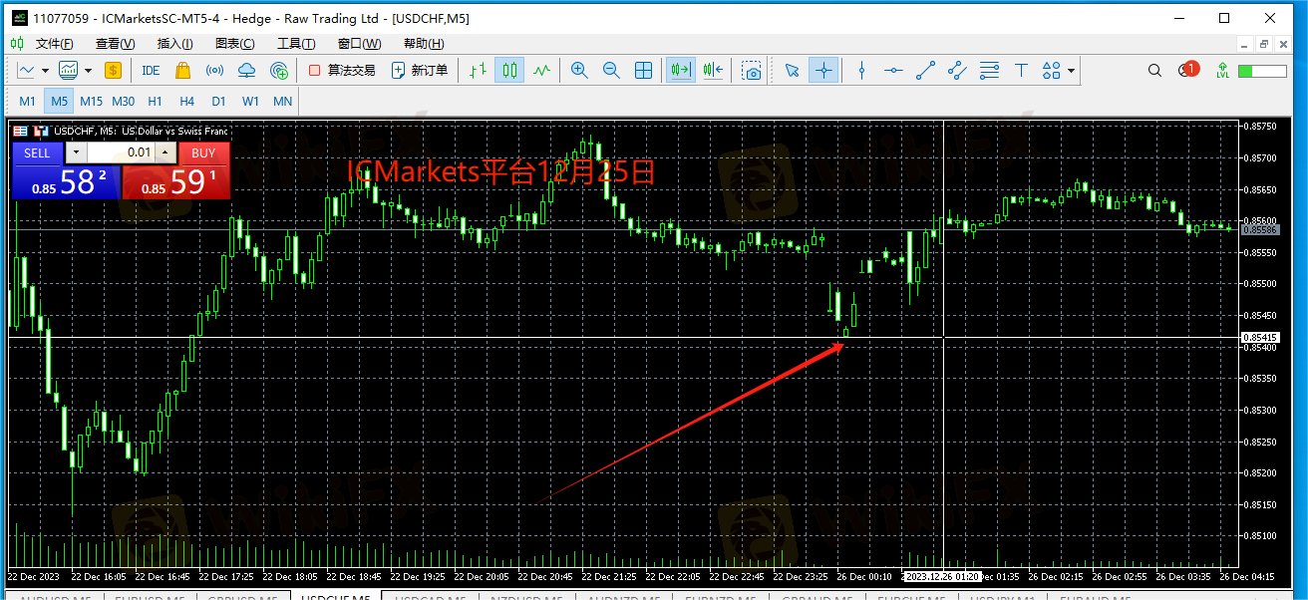Select the equidistant channel tool
The height and width of the screenshot is (600, 1308).
coord(957,70)
